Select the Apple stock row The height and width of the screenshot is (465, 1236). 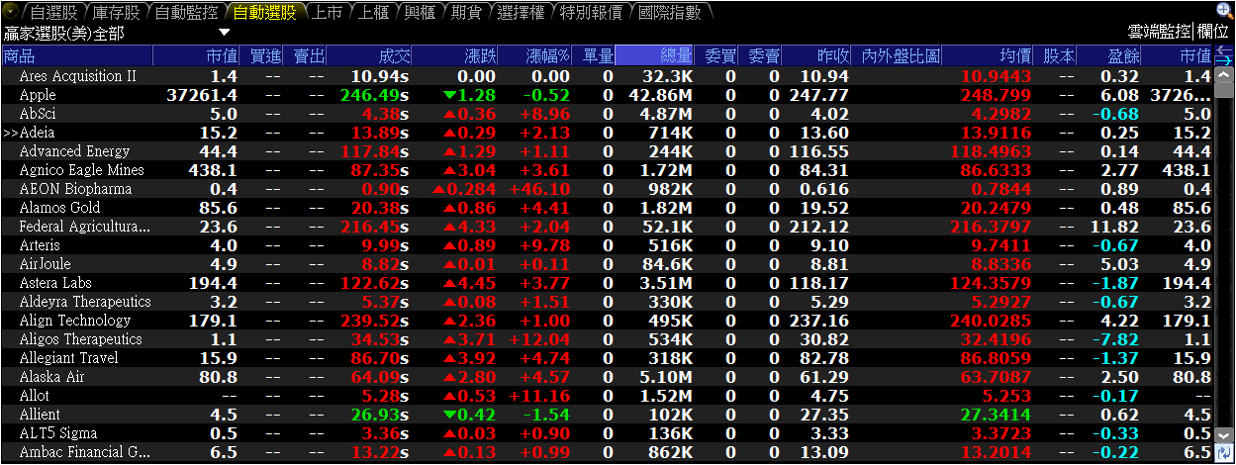click(608, 95)
